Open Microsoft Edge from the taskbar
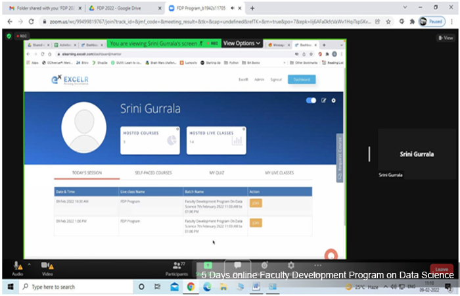The width and height of the screenshot is (460, 296). [x=207, y=287]
